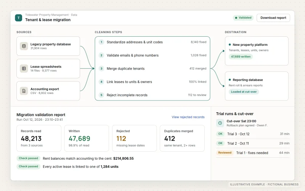Open the Accounting export source card
Screen dimensions: 305x191
coord(48,91)
